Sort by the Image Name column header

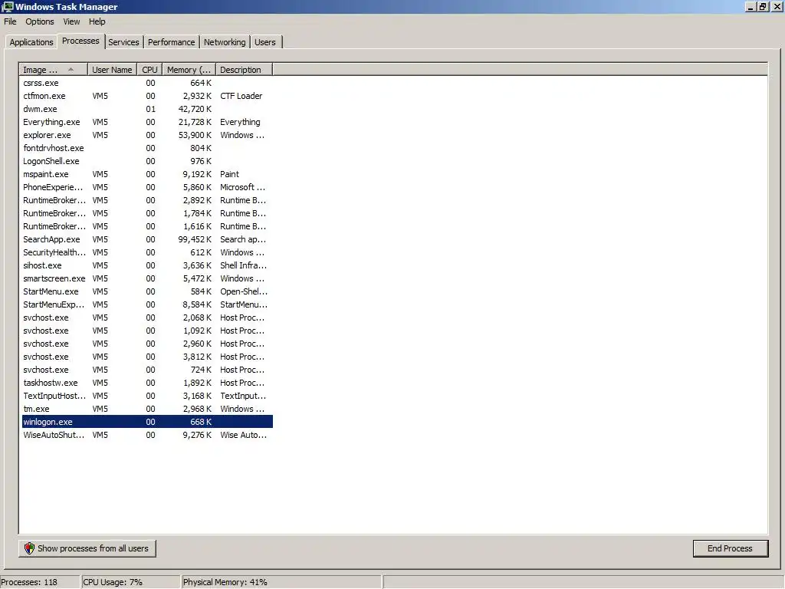(54, 70)
